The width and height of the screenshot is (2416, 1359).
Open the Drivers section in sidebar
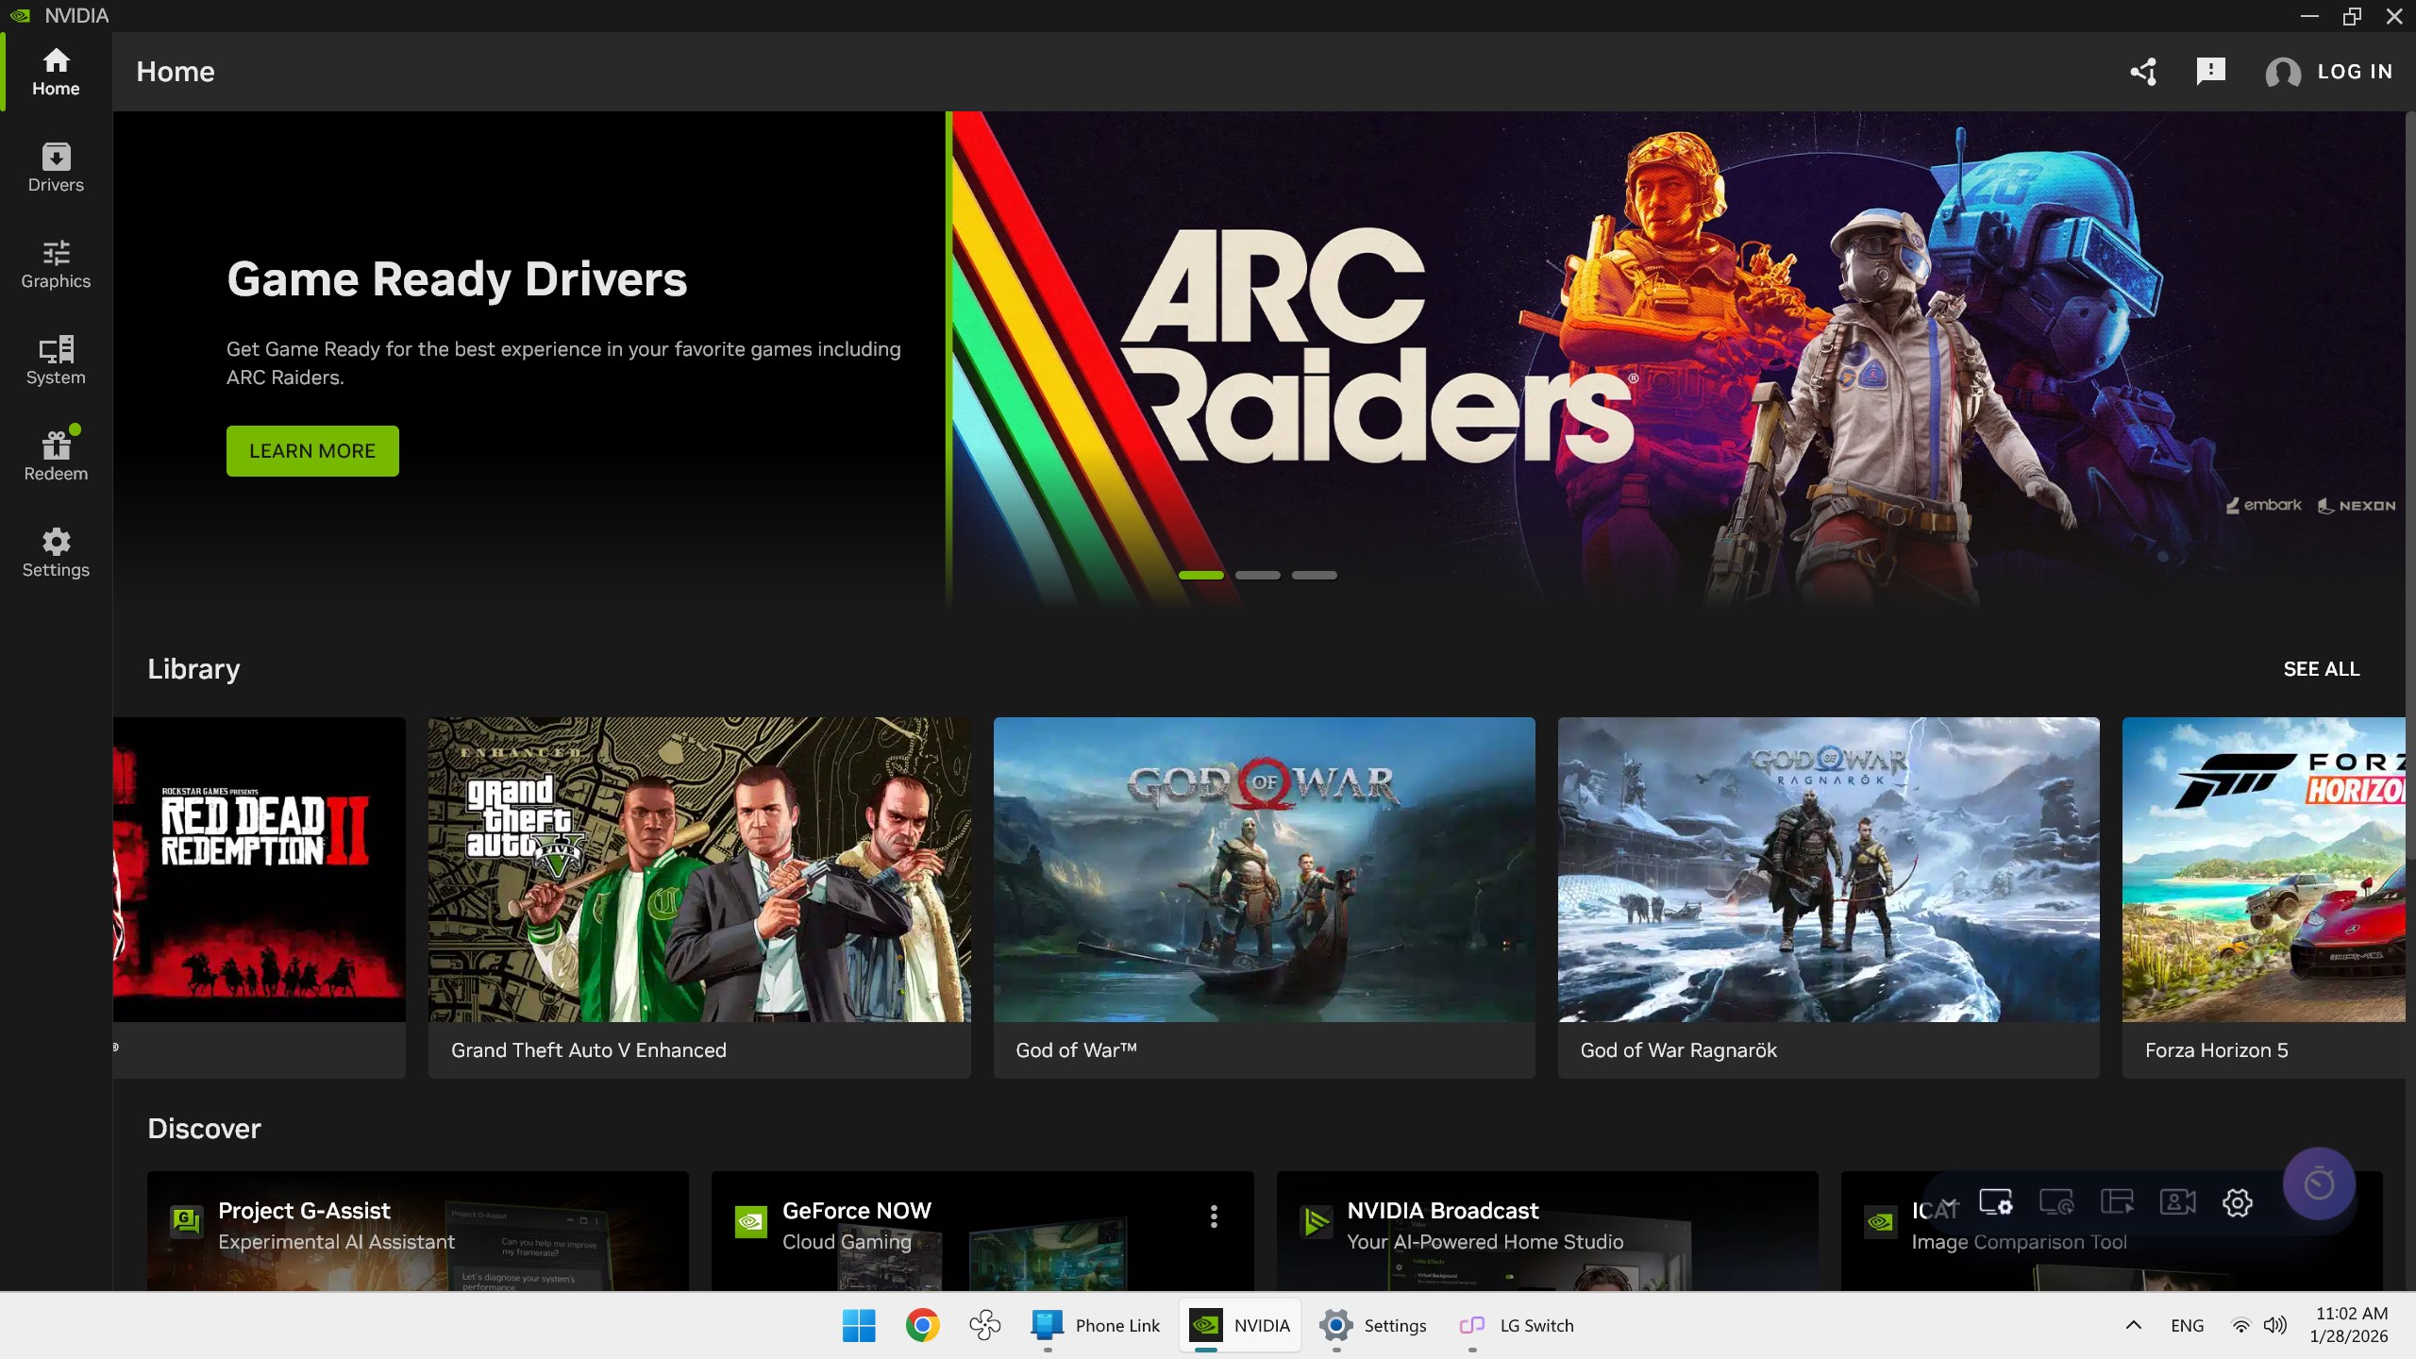[56, 168]
